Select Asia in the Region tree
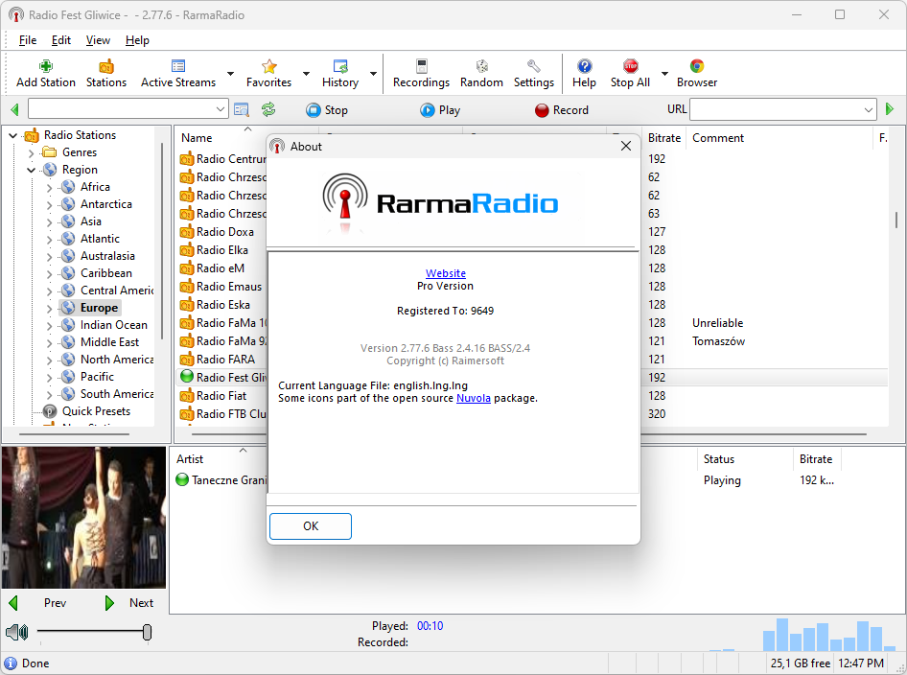This screenshot has width=907, height=675. tap(91, 221)
